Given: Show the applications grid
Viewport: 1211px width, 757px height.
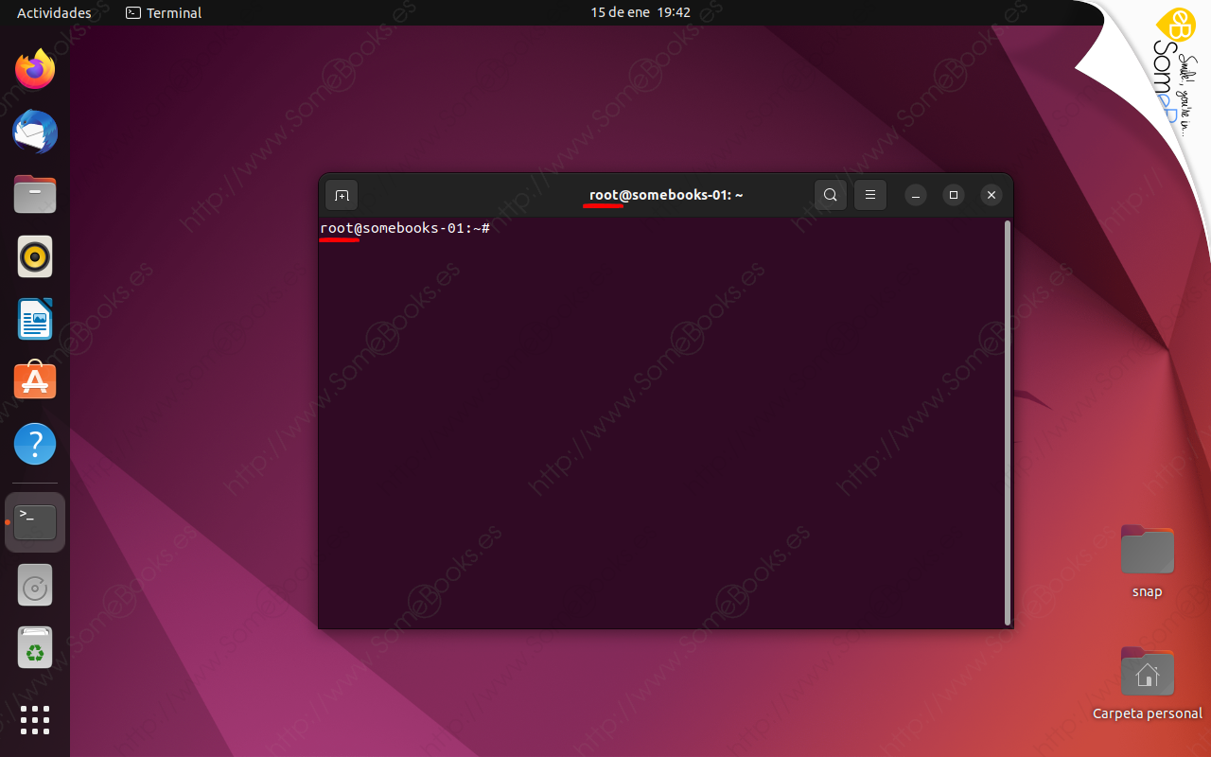Looking at the screenshot, I should 34,720.
